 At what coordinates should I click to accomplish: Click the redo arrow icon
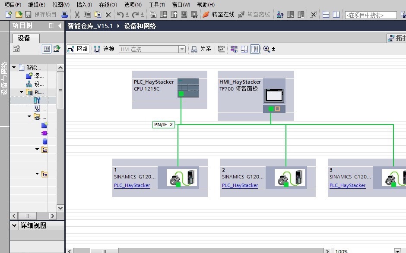tap(136, 15)
